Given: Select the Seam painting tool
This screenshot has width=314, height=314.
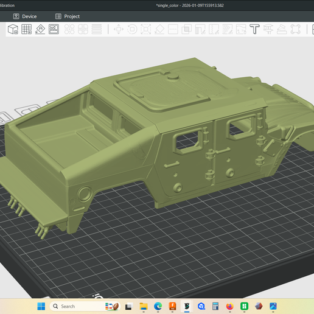Looking at the screenshot, I should tap(214, 29).
